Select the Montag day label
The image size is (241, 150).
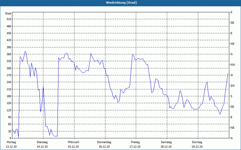[11, 142]
